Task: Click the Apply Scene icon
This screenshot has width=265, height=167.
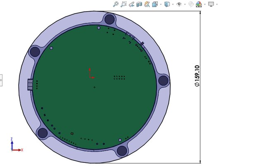Action: (198, 4)
